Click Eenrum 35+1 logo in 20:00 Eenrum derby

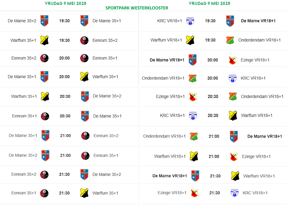coord(84,58)
